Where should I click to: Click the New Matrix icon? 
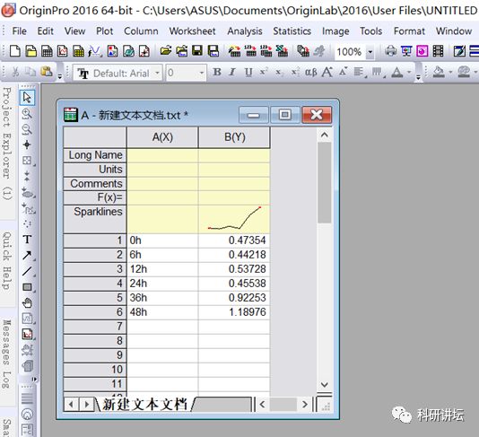pyautogui.click(x=79, y=51)
